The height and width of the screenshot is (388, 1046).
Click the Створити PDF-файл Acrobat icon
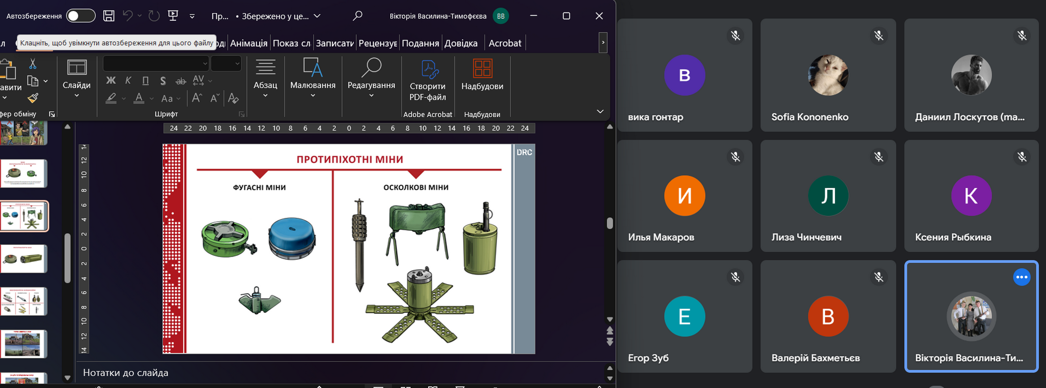427,80
